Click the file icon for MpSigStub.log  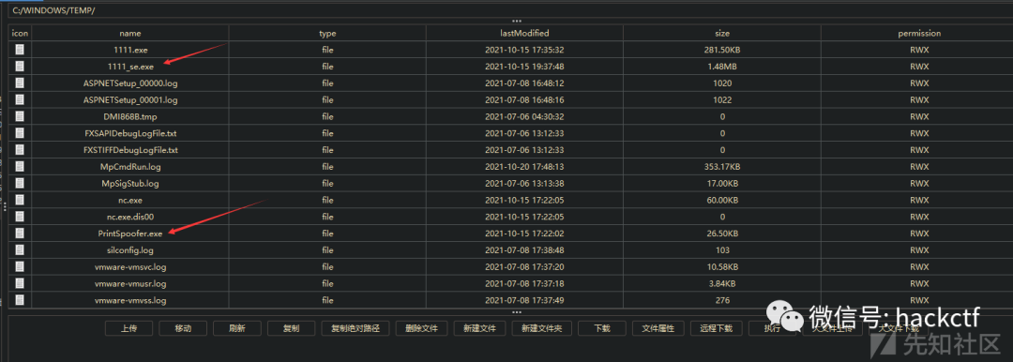tap(20, 184)
